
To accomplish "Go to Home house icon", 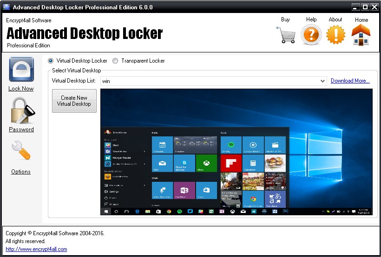I will (x=361, y=35).
